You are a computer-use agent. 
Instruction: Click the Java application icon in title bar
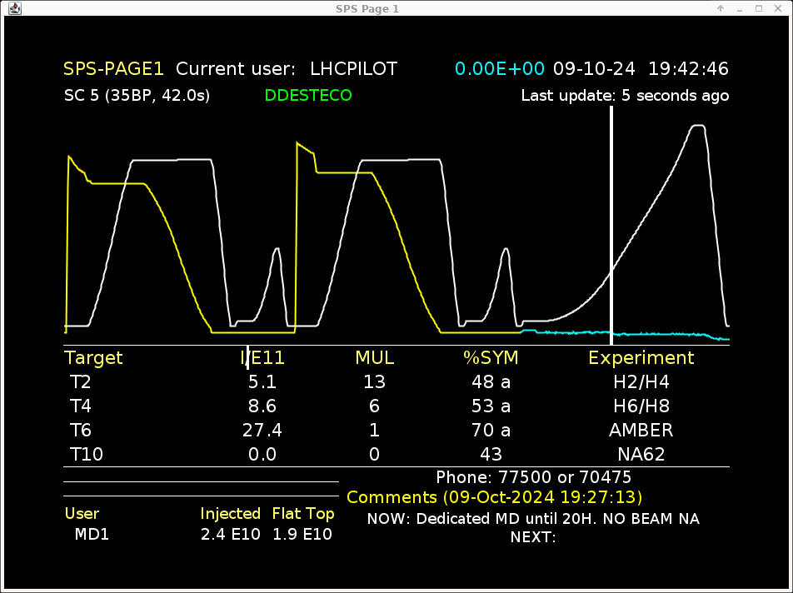click(10, 8)
